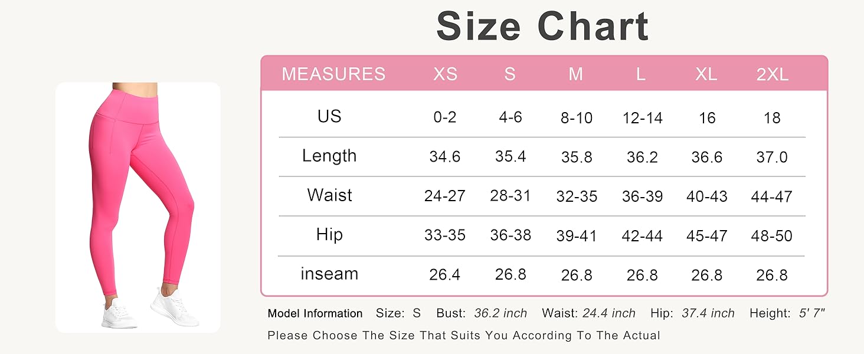Click the inseam row label
864x354 pixels.
point(329,274)
